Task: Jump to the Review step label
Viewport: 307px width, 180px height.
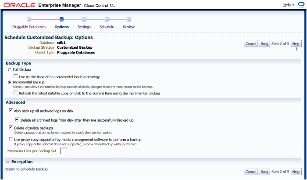Action: click(x=129, y=27)
